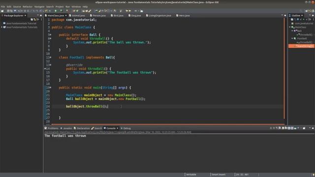
Task: Switch to LivingOrganism.java editor tab
Action: [x=158, y=15]
